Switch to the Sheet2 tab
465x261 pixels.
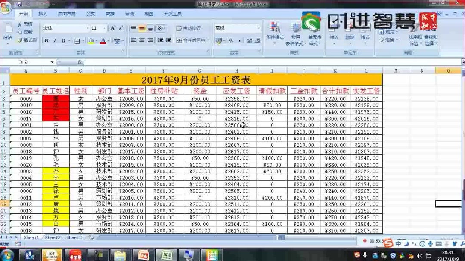53,237
